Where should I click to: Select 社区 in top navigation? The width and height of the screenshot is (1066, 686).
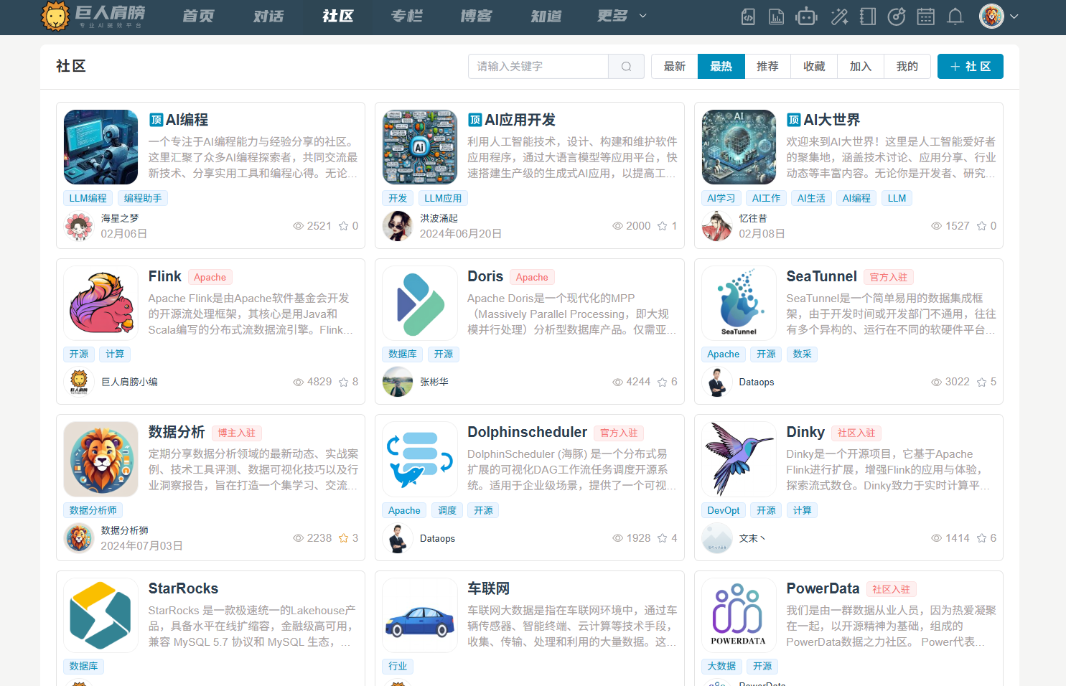click(338, 16)
